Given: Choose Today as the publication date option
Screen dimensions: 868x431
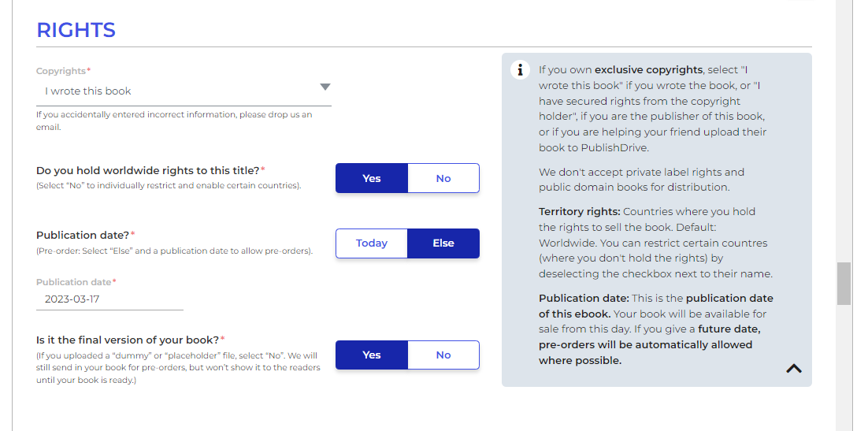Looking at the screenshot, I should click(x=372, y=243).
